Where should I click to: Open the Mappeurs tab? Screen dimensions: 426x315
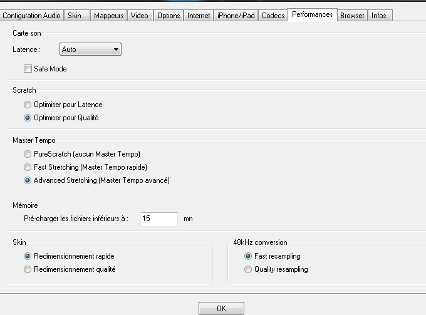point(108,16)
